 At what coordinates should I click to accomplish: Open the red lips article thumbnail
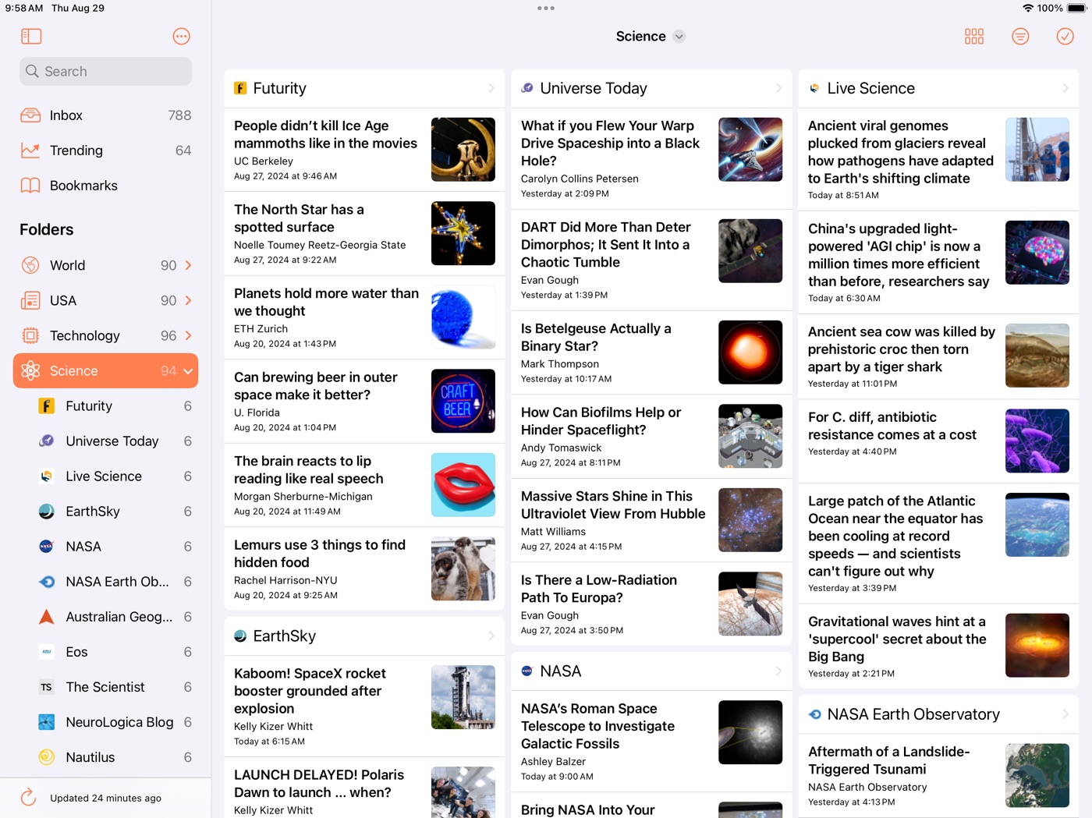coord(463,485)
